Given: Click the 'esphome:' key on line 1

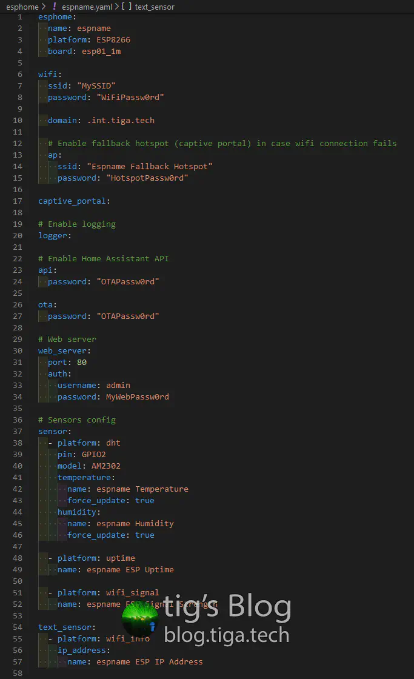Looking at the screenshot, I should pos(57,17).
